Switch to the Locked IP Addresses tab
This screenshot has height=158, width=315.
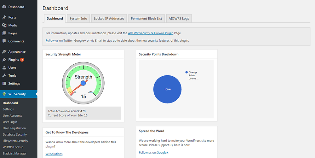tap(109, 19)
